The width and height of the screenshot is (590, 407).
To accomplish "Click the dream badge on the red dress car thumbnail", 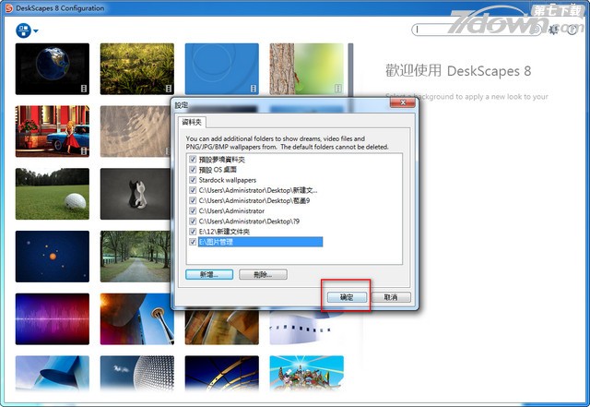I will (84, 151).
